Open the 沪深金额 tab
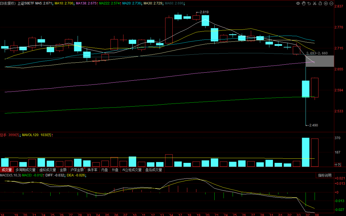This screenshot has width=346, height=216. 77,170
